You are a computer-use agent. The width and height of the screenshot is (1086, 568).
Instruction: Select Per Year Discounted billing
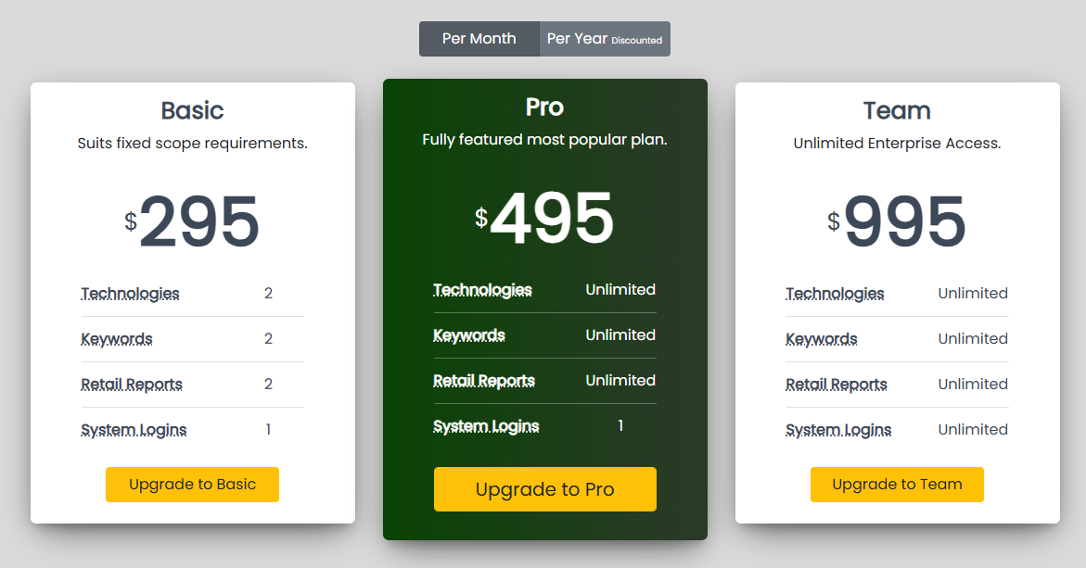605,39
